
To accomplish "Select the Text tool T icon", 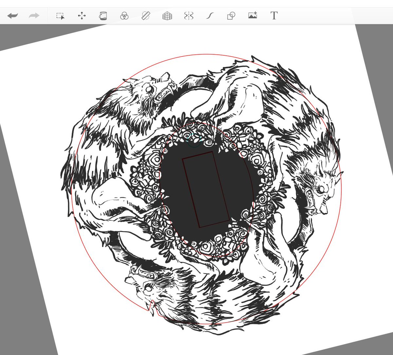I will pos(274,15).
